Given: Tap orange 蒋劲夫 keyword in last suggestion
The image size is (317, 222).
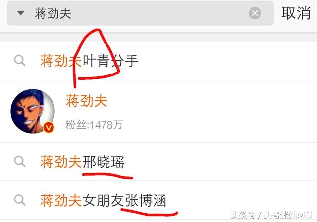Looking at the screenshot, I should tap(61, 200).
